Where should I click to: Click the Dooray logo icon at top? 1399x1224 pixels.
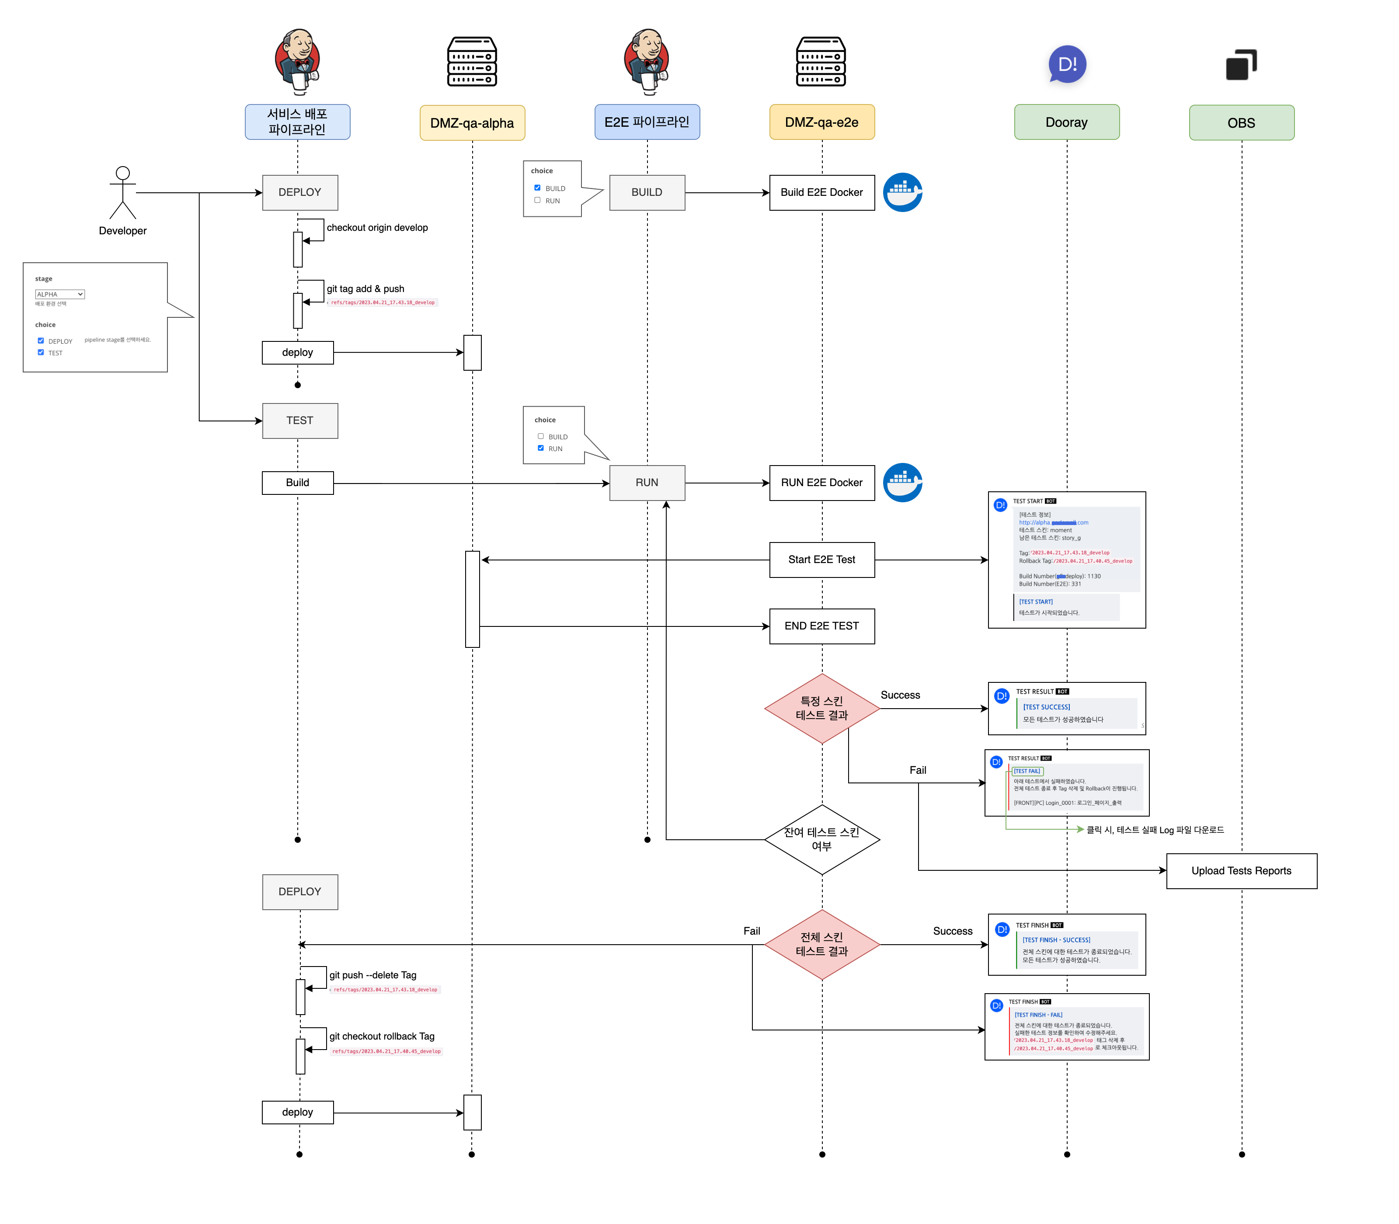click(1067, 64)
